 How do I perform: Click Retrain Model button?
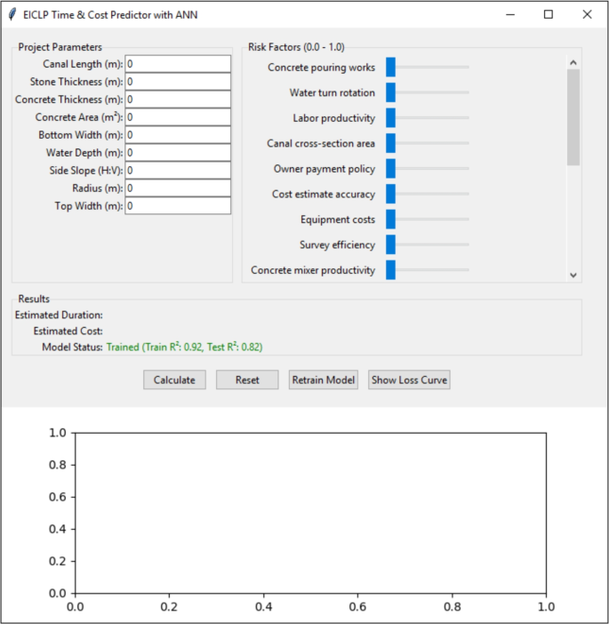(x=323, y=380)
